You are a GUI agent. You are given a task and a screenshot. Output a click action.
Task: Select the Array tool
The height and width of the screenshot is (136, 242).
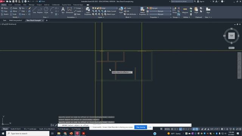click(x=22, y=14)
